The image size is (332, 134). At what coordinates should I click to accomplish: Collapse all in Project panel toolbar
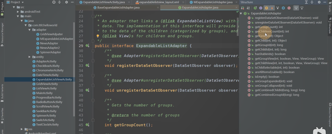tap(60, 2)
